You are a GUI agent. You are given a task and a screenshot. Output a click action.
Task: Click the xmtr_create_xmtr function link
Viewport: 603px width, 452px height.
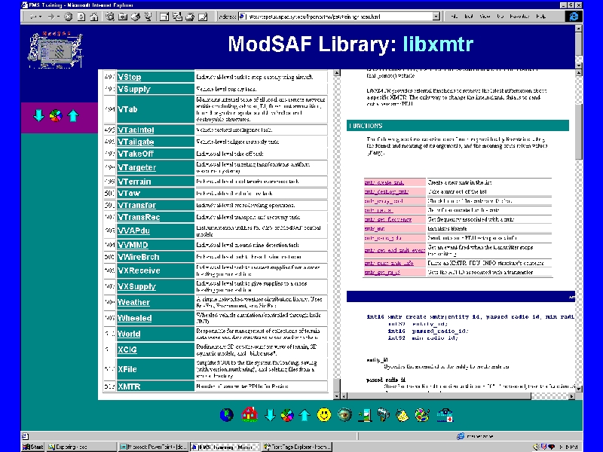(x=384, y=182)
